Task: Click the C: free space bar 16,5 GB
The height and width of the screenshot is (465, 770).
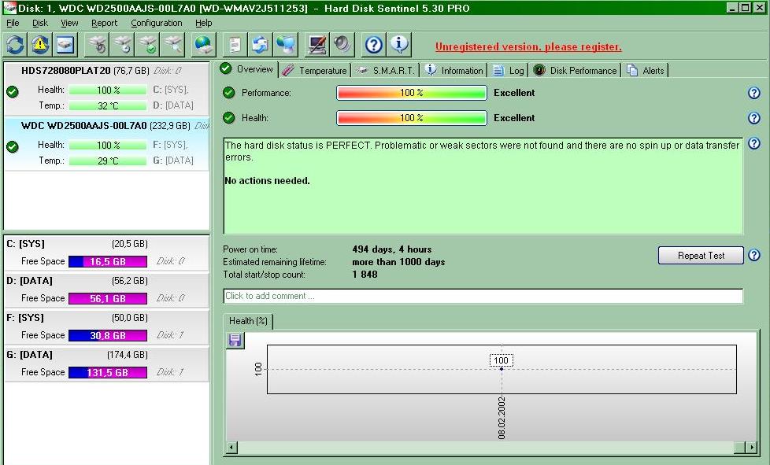Action: [x=108, y=261]
